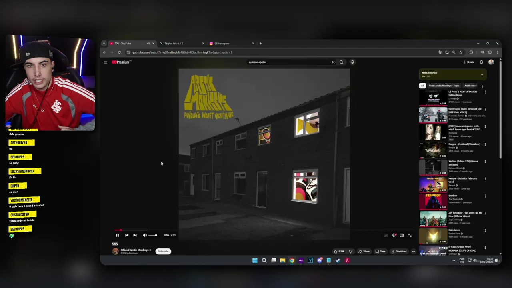Image resolution: width=512 pixels, height=288 pixels.
Task: Open a new browser tab with the plus
Action: click(260, 43)
